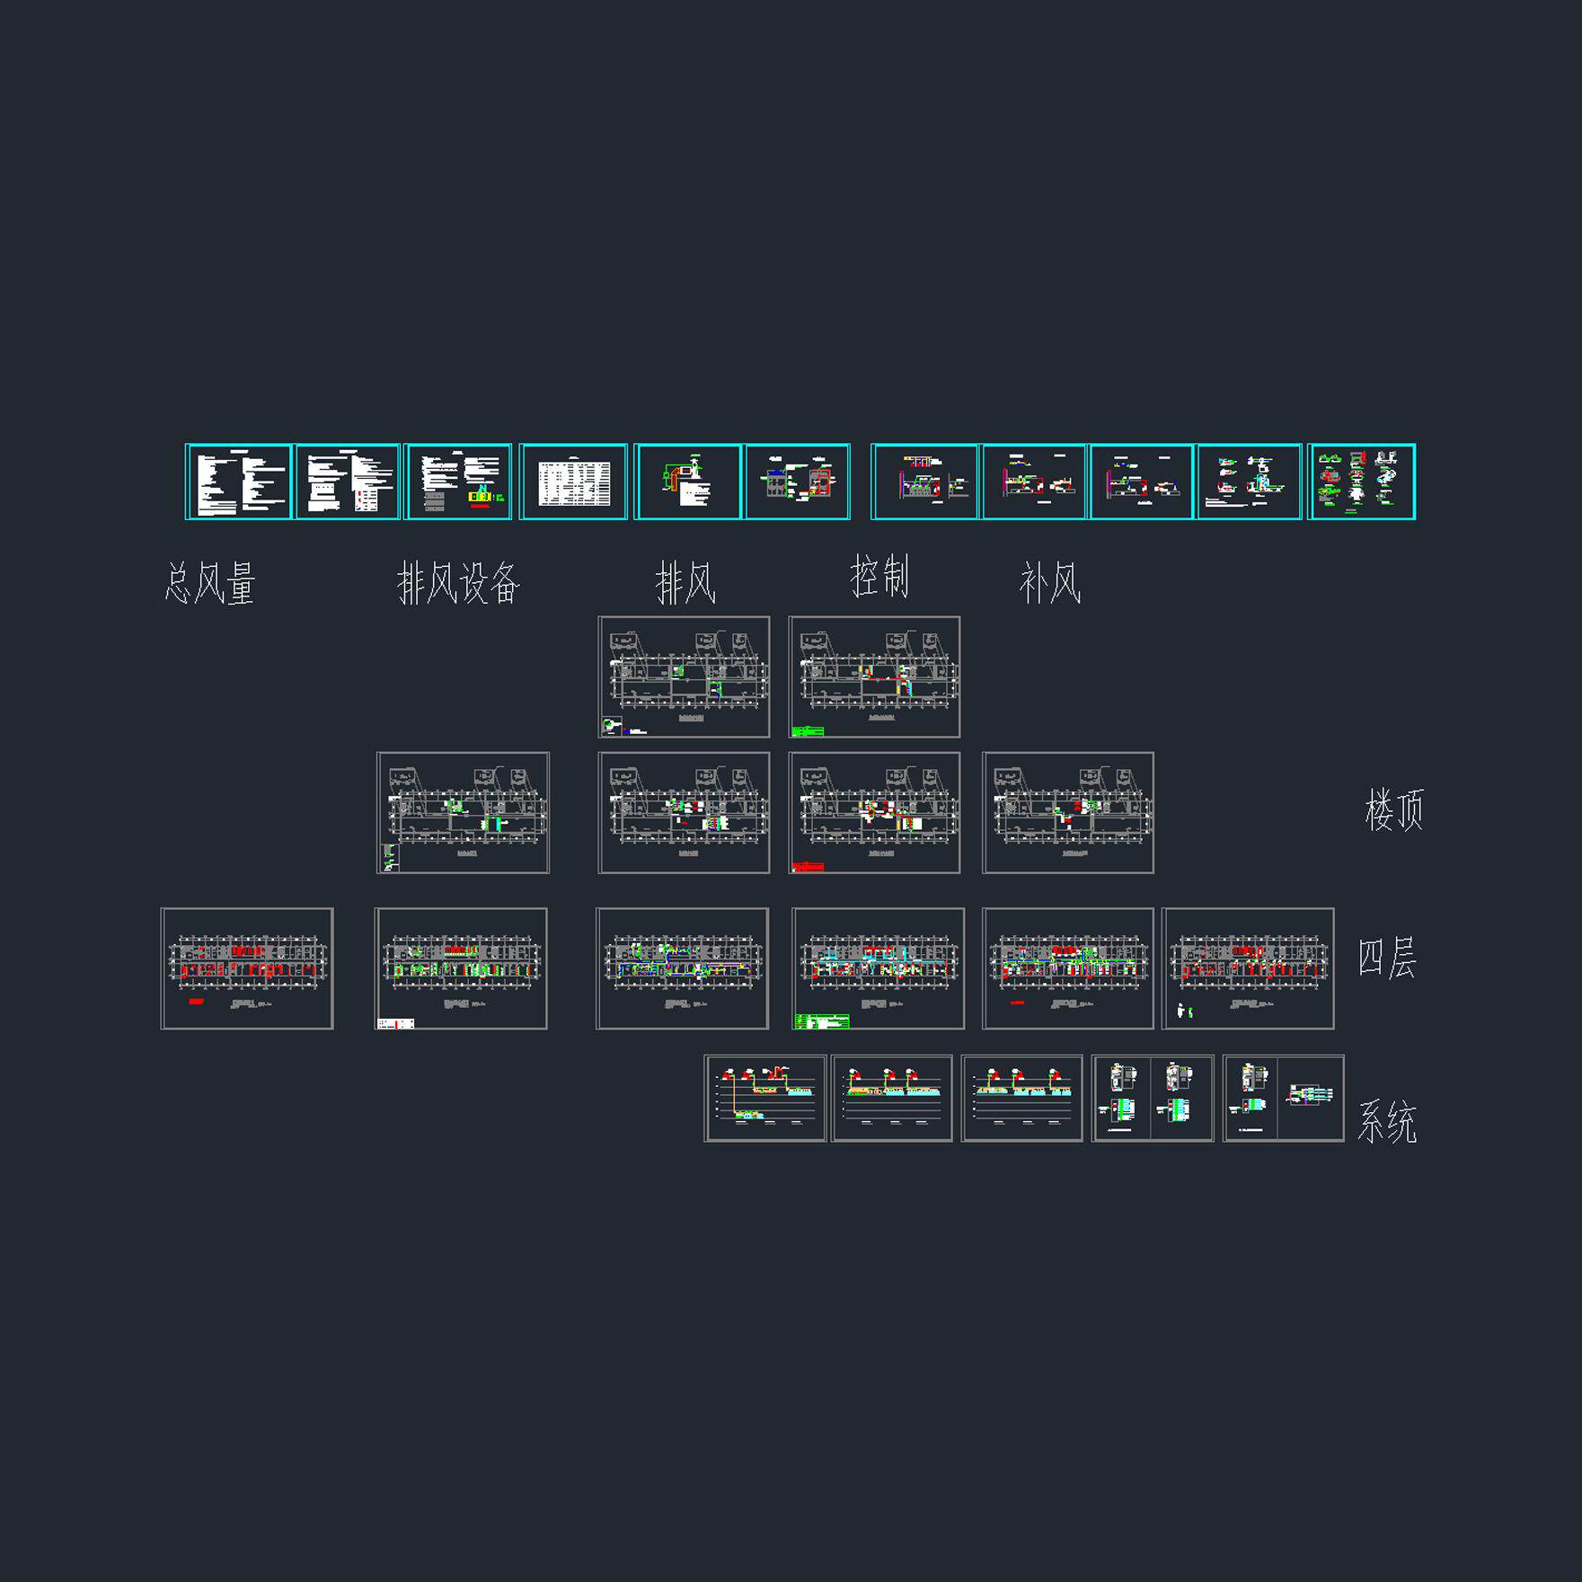
Task: Select the 四层 plan sheet under 总风量
Action: tap(247, 968)
